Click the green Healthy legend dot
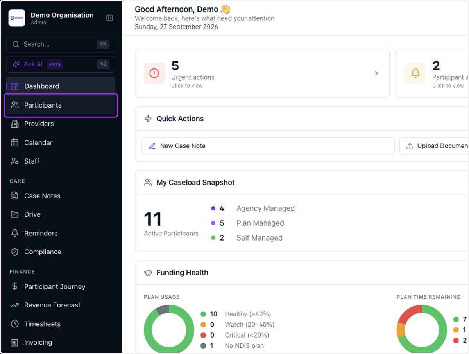The image size is (469, 354). [x=203, y=314]
